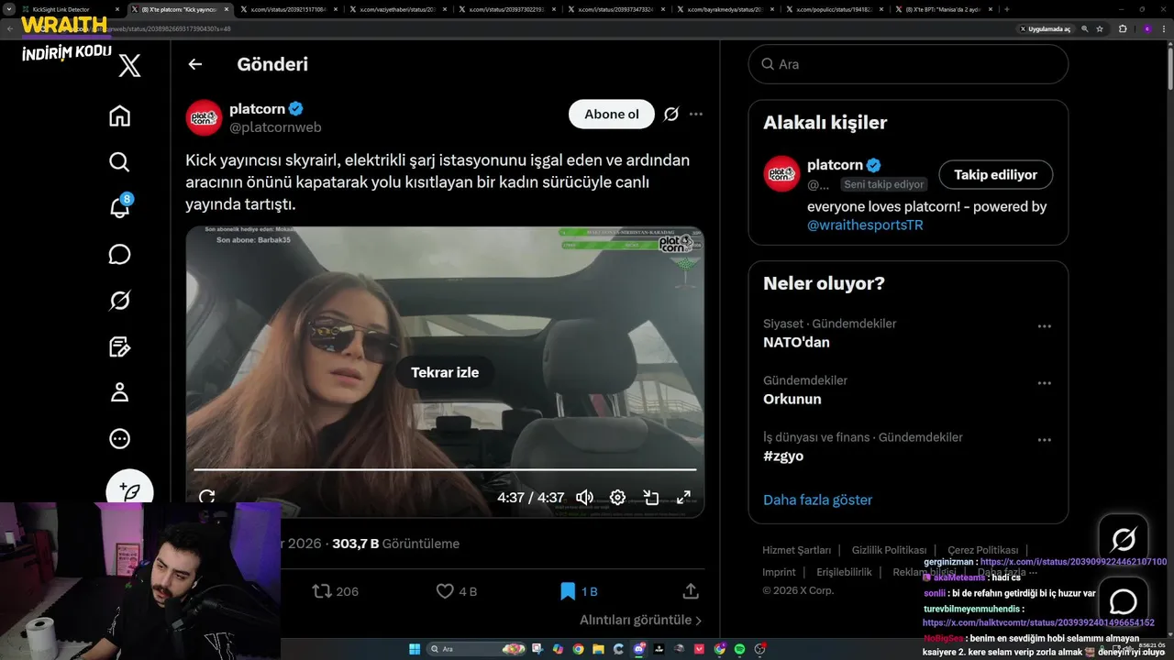This screenshot has width=1174, height=660.
Task: Open the Chrome three-dot menu
Action: 1165,28
